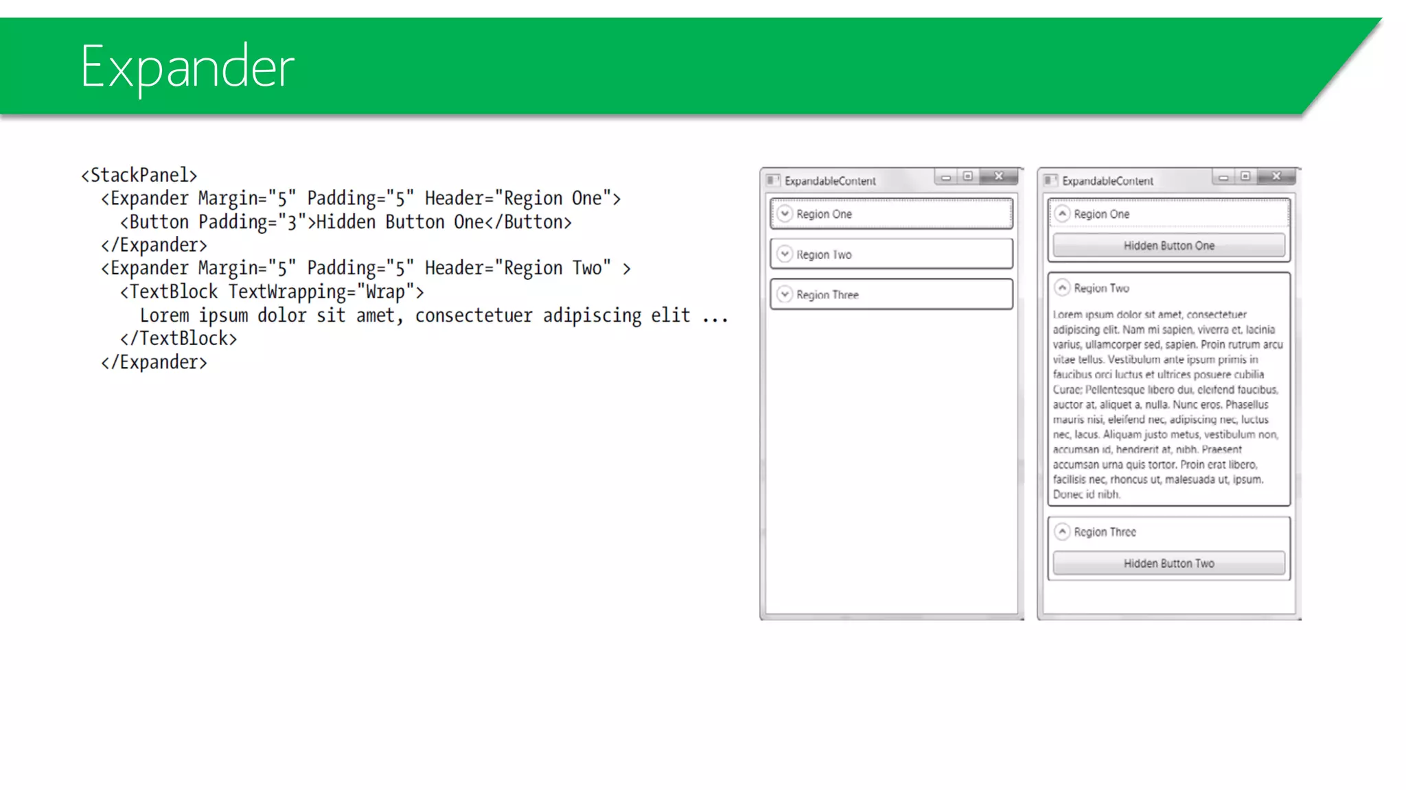Minimize the right ExpandableContent window

pos(1223,178)
